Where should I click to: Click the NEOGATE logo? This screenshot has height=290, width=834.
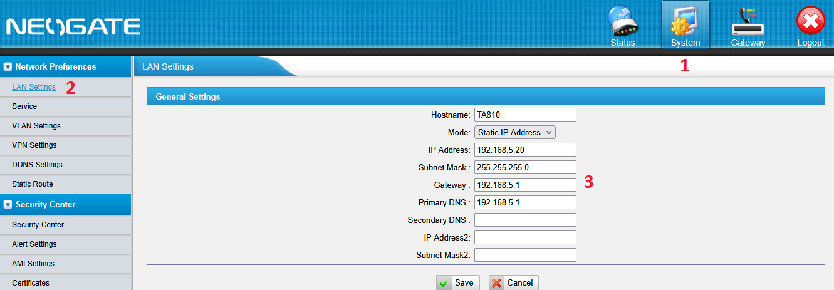73,26
